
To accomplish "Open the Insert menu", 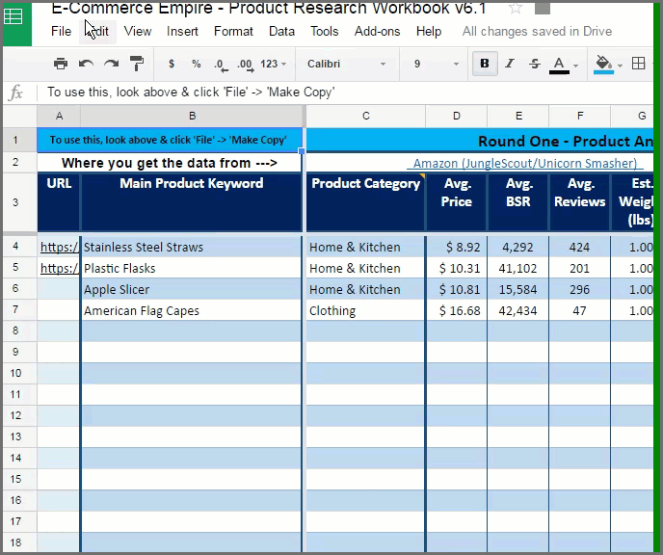I will pyautogui.click(x=182, y=31).
